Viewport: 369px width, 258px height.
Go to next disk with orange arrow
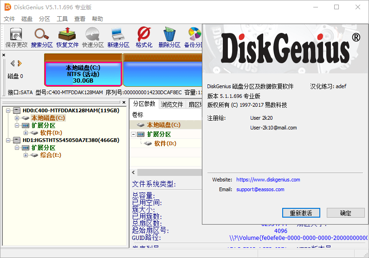click(20, 63)
